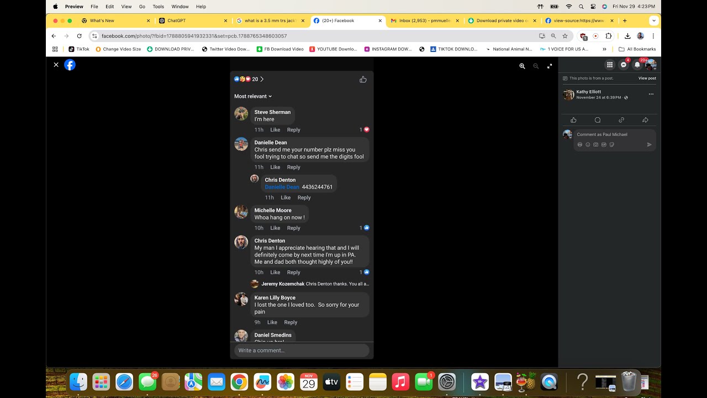Open Finder from the Dock

tap(78, 381)
